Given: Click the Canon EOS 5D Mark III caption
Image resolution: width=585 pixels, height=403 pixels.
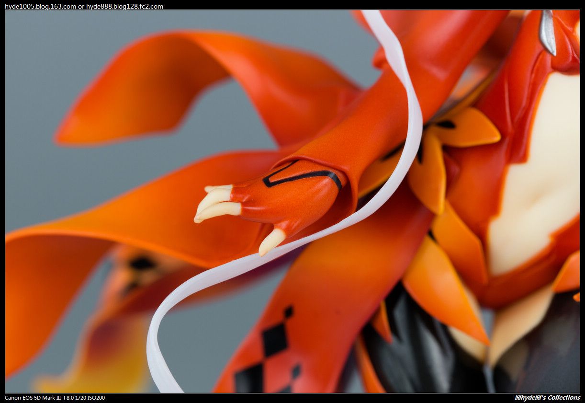Looking at the screenshot, I should click(33, 398).
